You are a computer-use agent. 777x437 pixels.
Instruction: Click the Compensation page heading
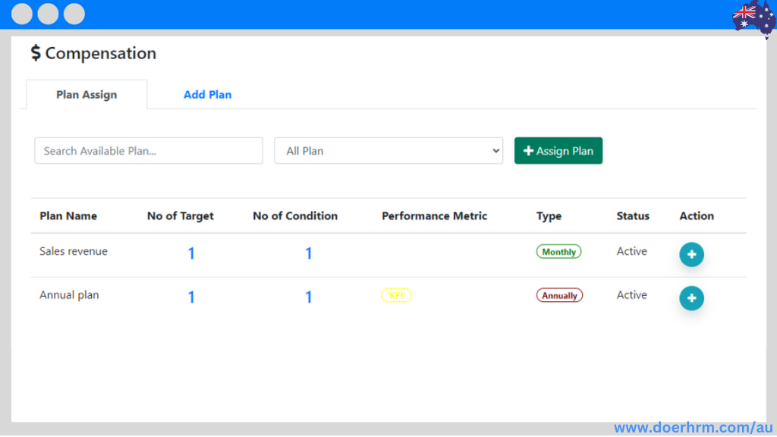101,53
